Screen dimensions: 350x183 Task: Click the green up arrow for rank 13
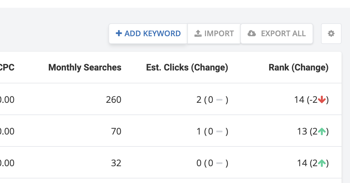[x=322, y=132]
